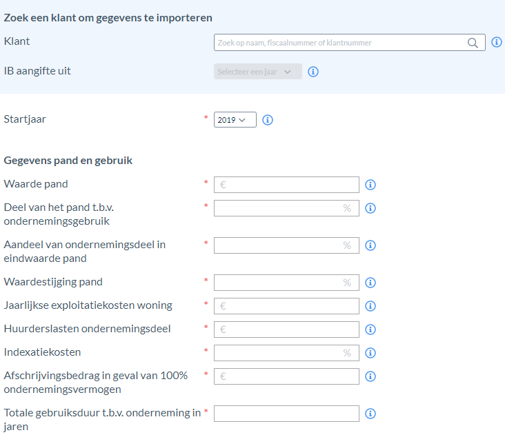This screenshot has width=505, height=446.
Task: Show info for Totale gebruiksduur in jaren
Action: coord(370,414)
